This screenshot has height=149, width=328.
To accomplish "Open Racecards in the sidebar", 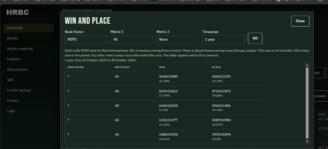I will tap(29, 28).
